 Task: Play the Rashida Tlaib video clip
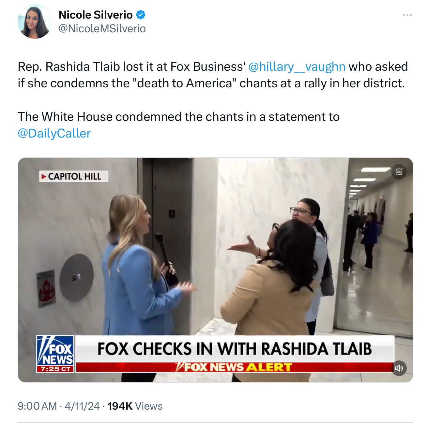(215, 270)
